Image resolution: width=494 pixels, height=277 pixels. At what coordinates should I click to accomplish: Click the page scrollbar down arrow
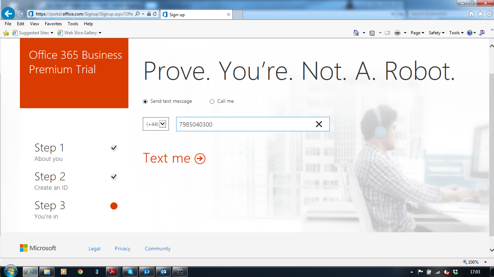coord(491,250)
